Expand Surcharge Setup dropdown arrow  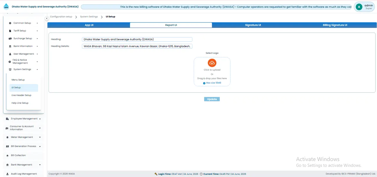pyautogui.click(x=37, y=39)
